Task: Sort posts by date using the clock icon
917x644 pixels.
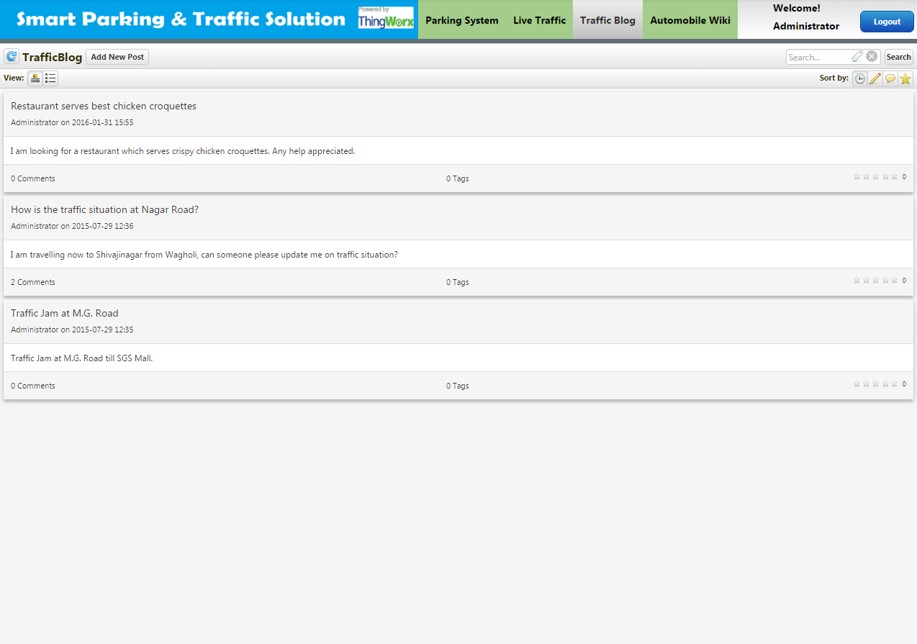Action: 860,78
